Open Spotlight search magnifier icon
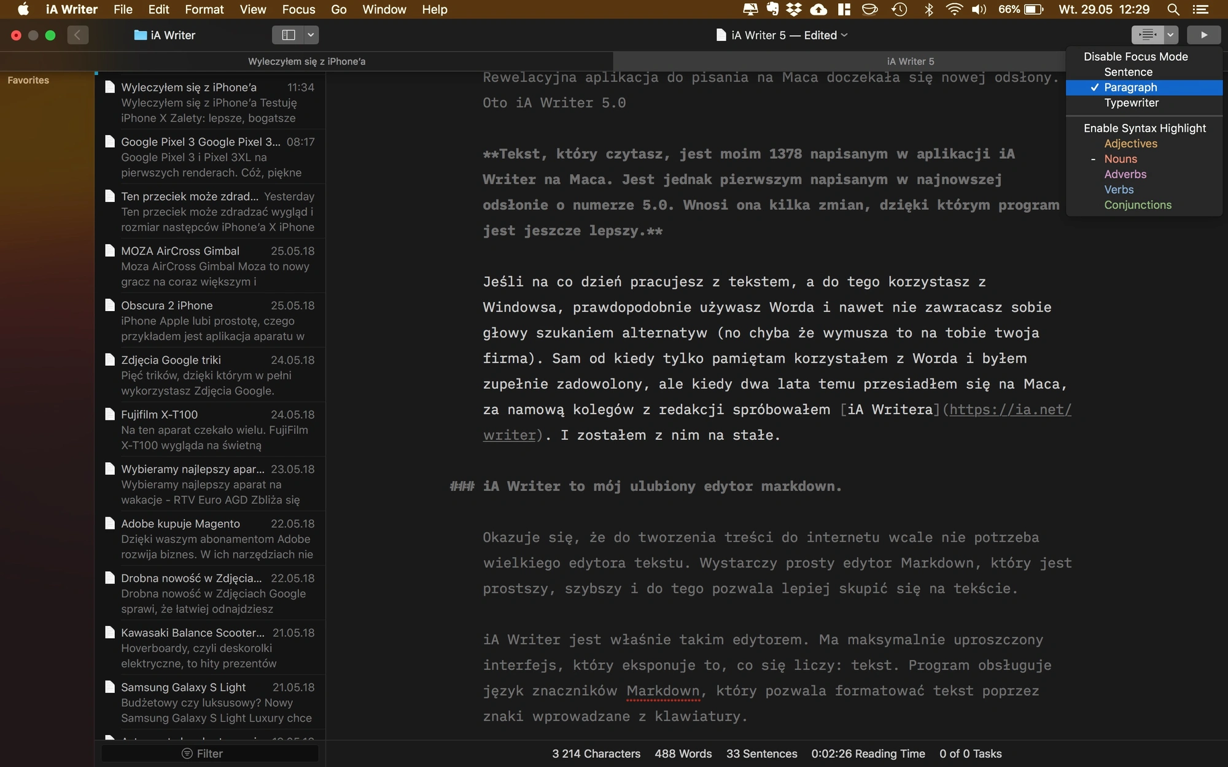The image size is (1228, 767). click(x=1173, y=9)
